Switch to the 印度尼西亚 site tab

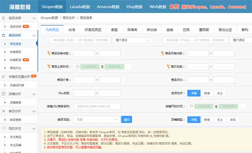point(93,30)
